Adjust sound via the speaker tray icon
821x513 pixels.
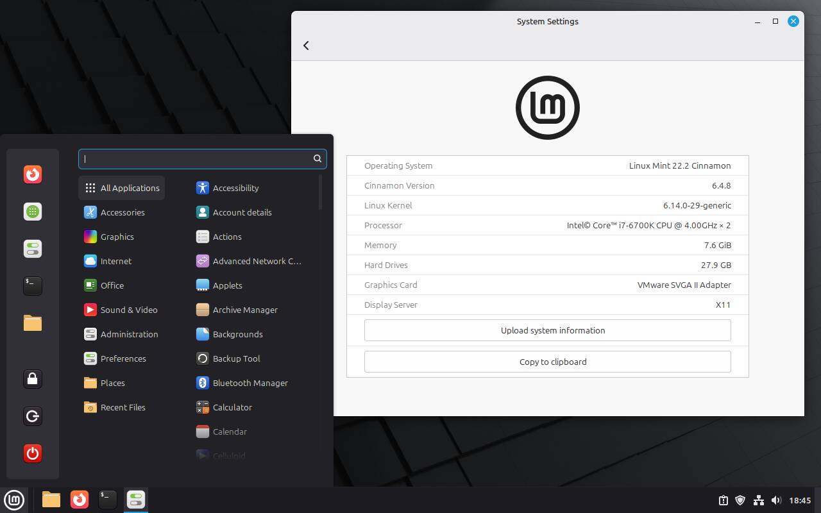[776, 500]
